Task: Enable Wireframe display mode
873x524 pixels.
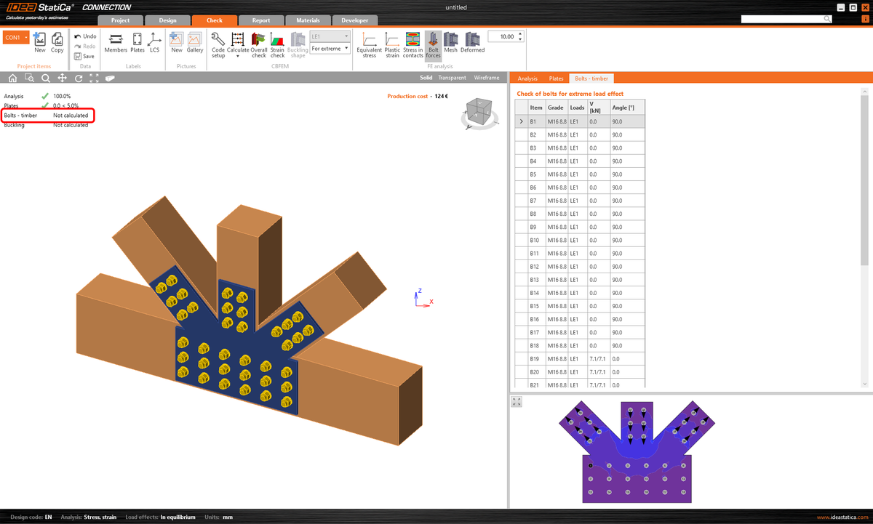Action: 487,77
